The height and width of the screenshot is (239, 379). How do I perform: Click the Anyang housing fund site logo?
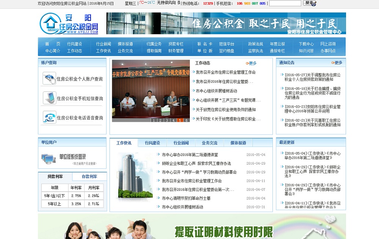pos(69,24)
